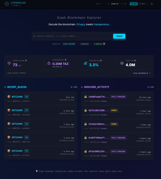Click the 73 privacy score value

pos(15,65)
